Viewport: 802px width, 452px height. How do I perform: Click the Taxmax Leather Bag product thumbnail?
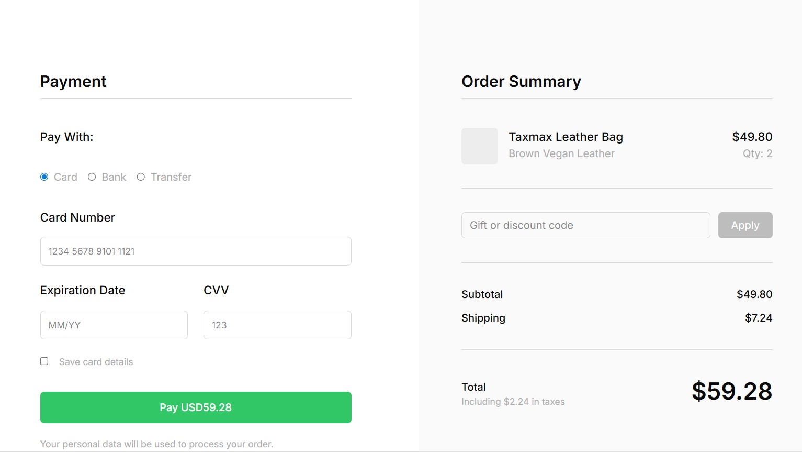(x=479, y=146)
